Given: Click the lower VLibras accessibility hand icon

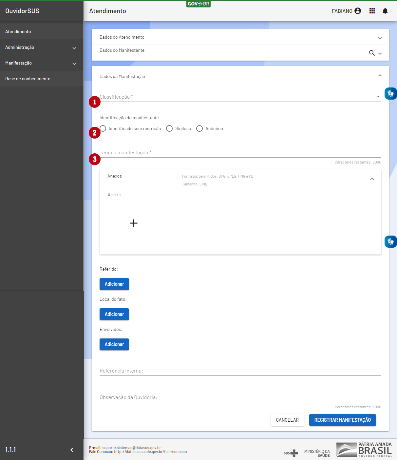Looking at the screenshot, I should tap(390, 242).
